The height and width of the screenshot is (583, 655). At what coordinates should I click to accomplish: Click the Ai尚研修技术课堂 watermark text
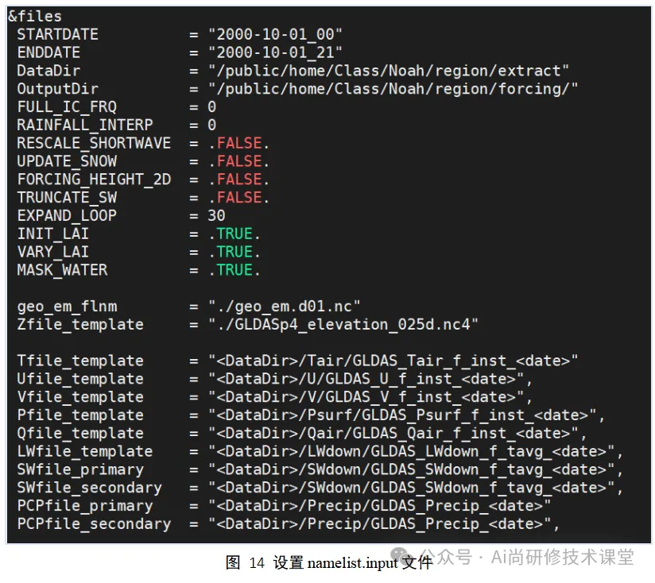pyautogui.click(x=562, y=557)
